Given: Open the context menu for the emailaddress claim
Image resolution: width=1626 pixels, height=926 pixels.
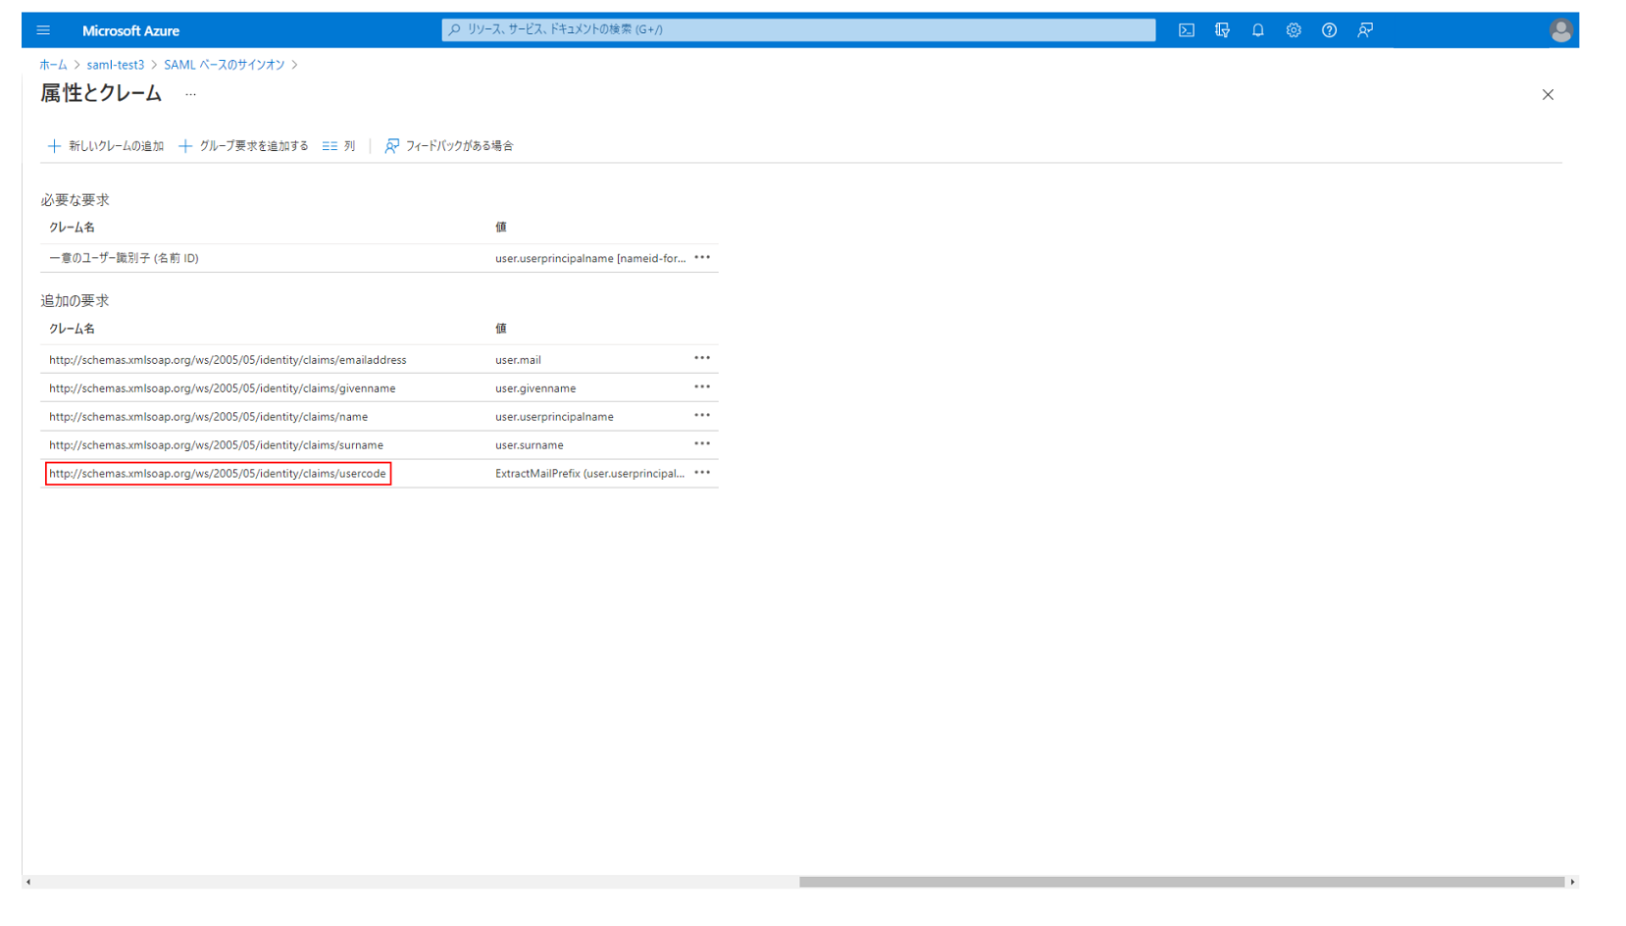Looking at the screenshot, I should click(x=702, y=358).
